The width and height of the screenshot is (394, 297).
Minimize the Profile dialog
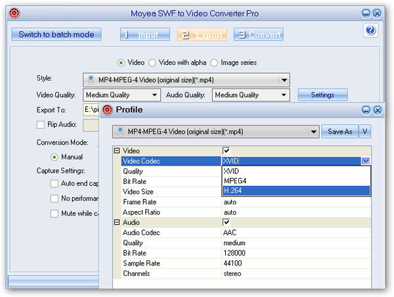coord(366,110)
